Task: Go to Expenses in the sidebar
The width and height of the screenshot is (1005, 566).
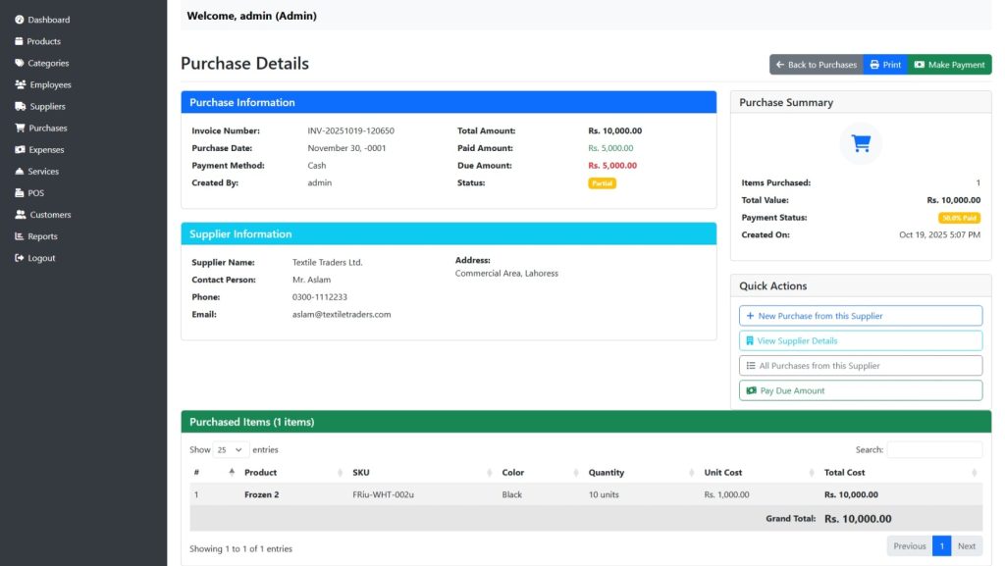Action: [46, 150]
